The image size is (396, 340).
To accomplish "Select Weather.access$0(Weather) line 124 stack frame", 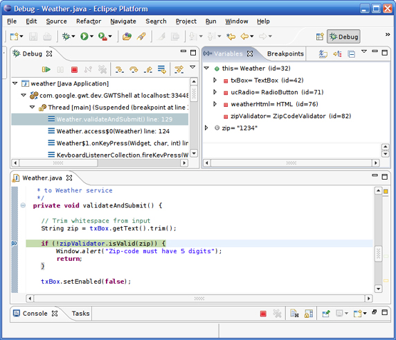I will coord(113,131).
